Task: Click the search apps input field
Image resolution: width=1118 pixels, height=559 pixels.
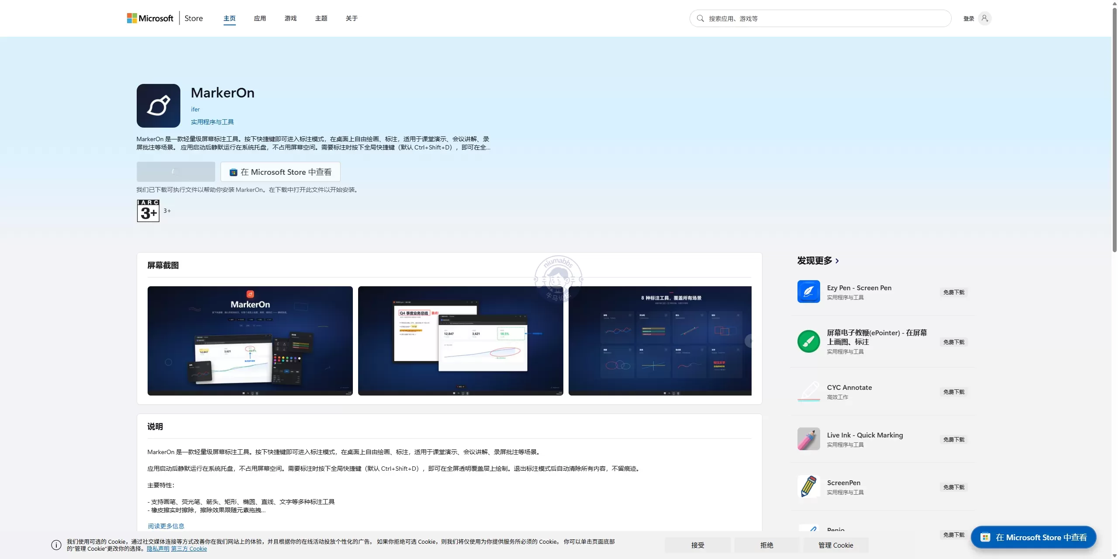Action: pos(820,18)
